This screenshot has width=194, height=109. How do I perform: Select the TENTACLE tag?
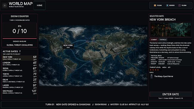point(163,40)
